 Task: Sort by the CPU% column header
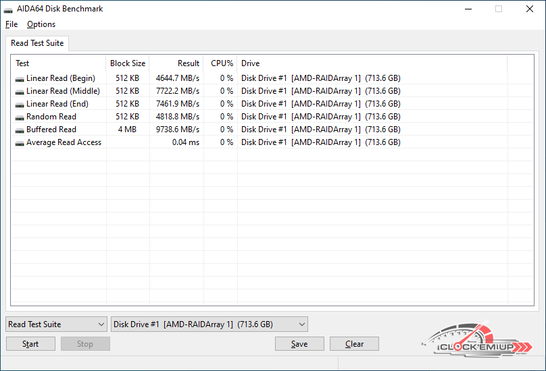pyautogui.click(x=222, y=63)
